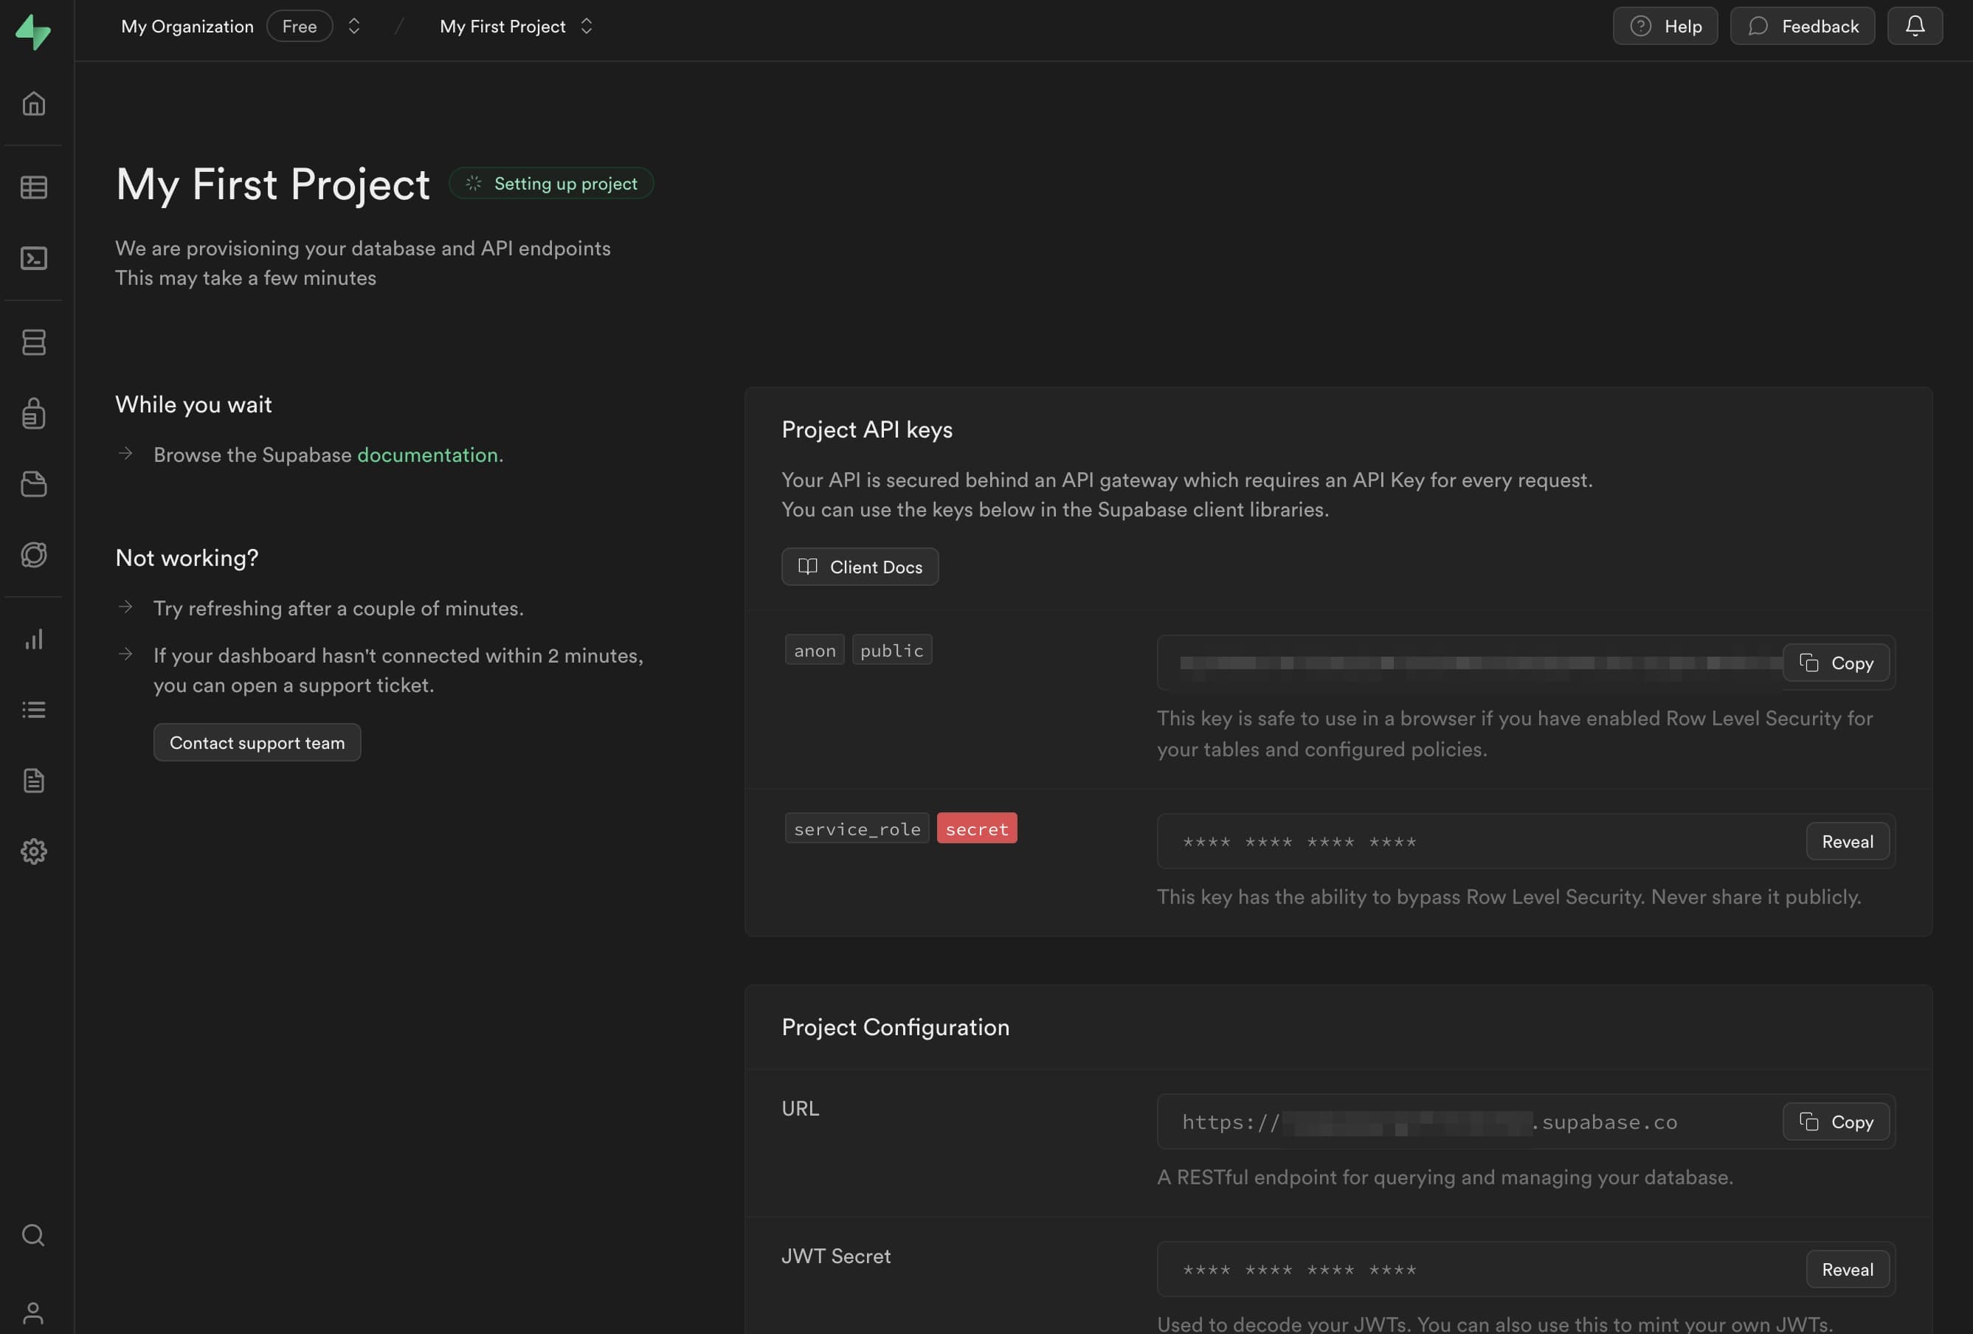Click the Help button

click(x=1665, y=26)
